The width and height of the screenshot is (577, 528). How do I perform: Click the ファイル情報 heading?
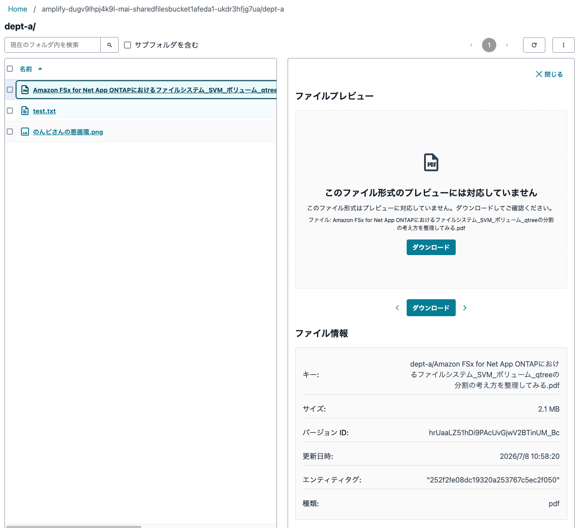click(x=321, y=333)
